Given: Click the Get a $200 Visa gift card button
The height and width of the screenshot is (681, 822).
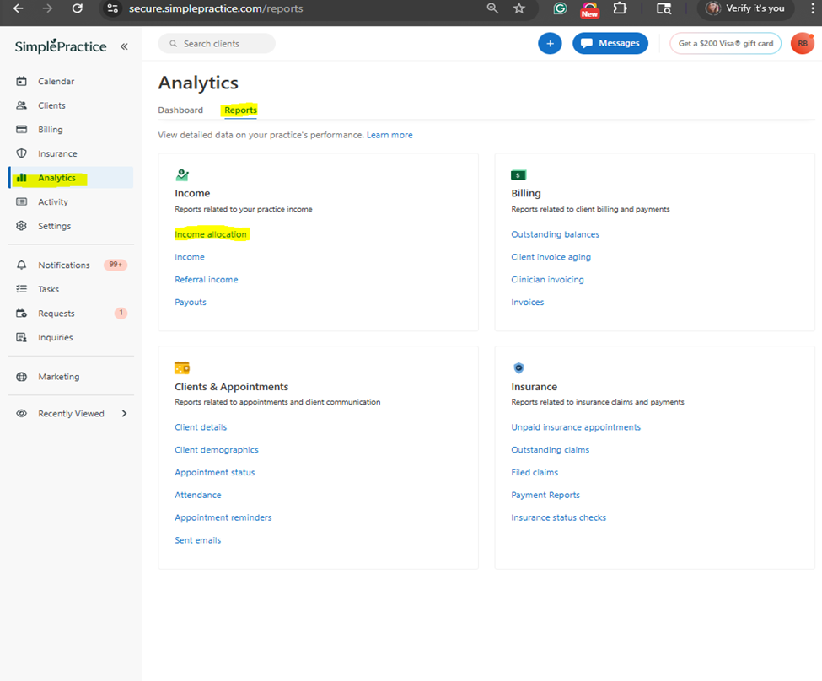Looking at the screenshot, I should click(726, 44).
